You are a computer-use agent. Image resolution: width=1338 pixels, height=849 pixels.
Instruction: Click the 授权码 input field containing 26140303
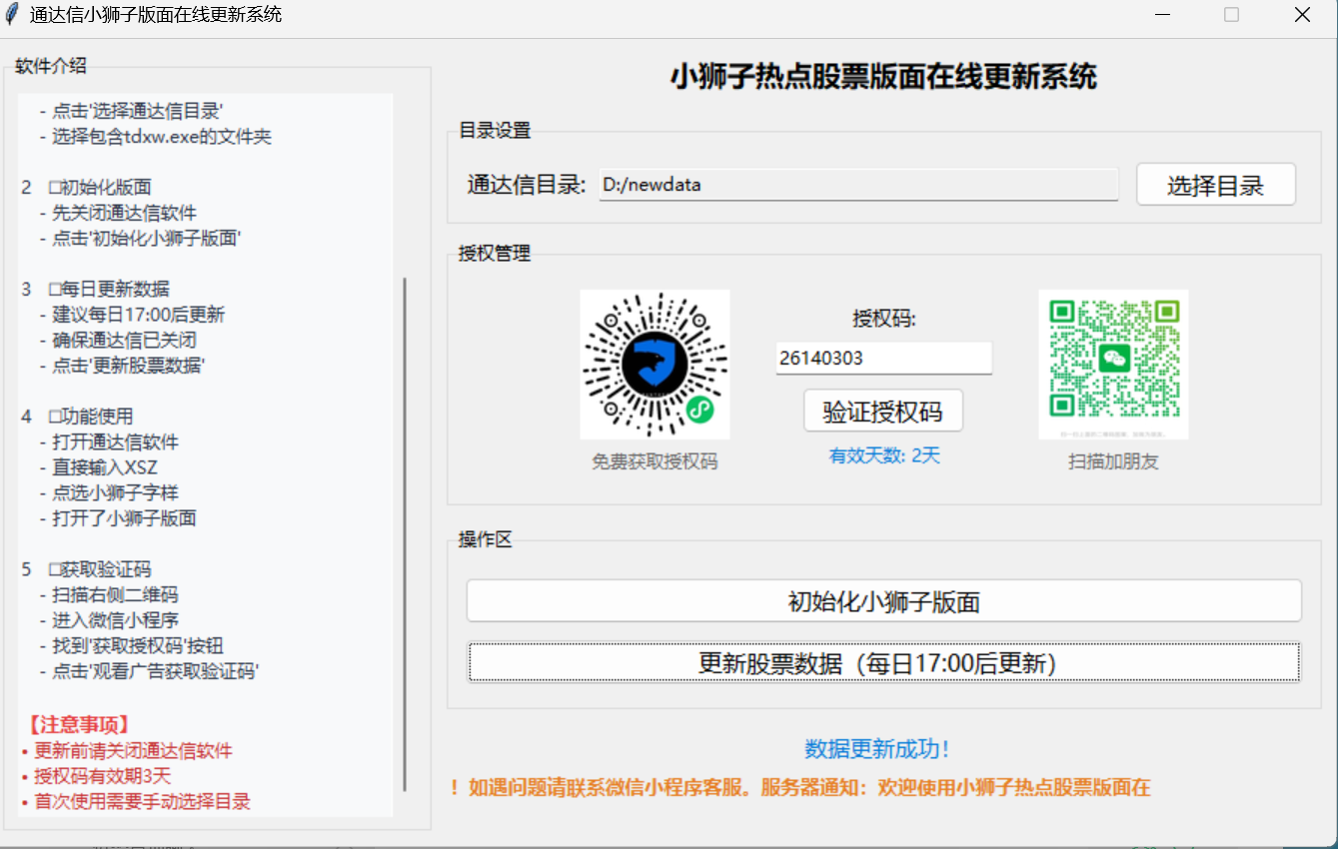pos(884,359)
